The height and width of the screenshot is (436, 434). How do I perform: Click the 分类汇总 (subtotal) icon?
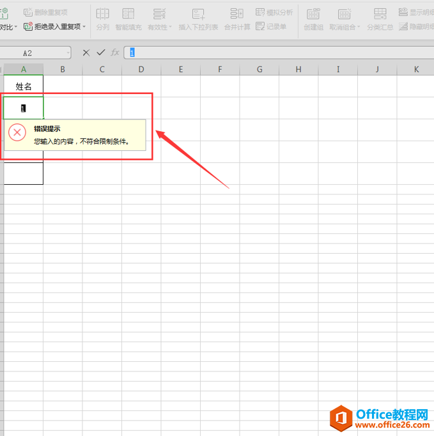coord(380,13)
